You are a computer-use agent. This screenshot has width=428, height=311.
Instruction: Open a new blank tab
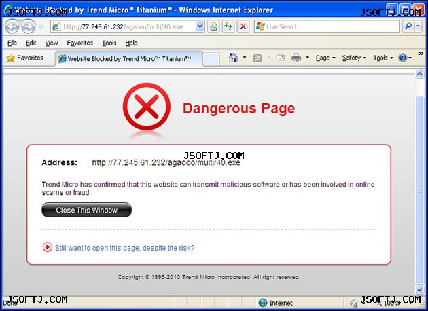click(x=211, y=59)
